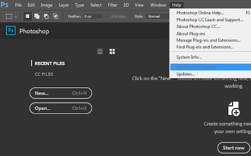Click the New... Ctrl+N button

coord(61,93)
